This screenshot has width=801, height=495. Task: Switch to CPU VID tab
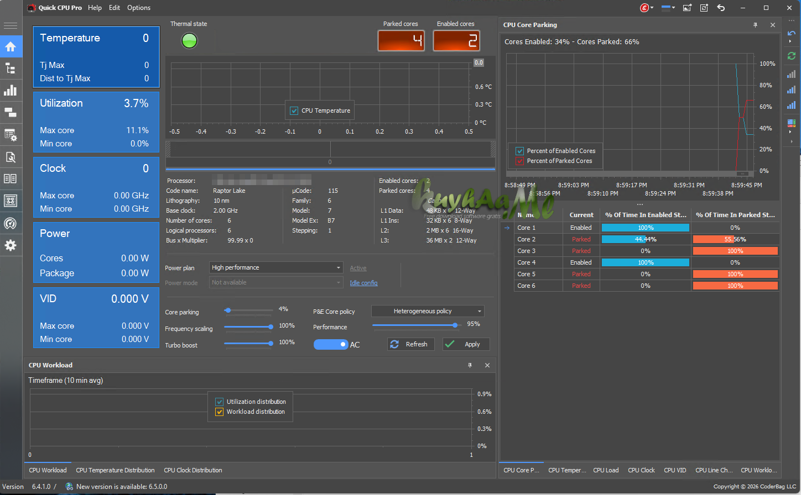[675, 470]
